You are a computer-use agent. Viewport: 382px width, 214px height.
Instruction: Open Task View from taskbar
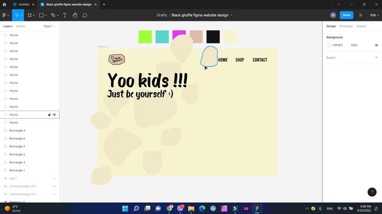pyautogui.click(x=147, y=209)
